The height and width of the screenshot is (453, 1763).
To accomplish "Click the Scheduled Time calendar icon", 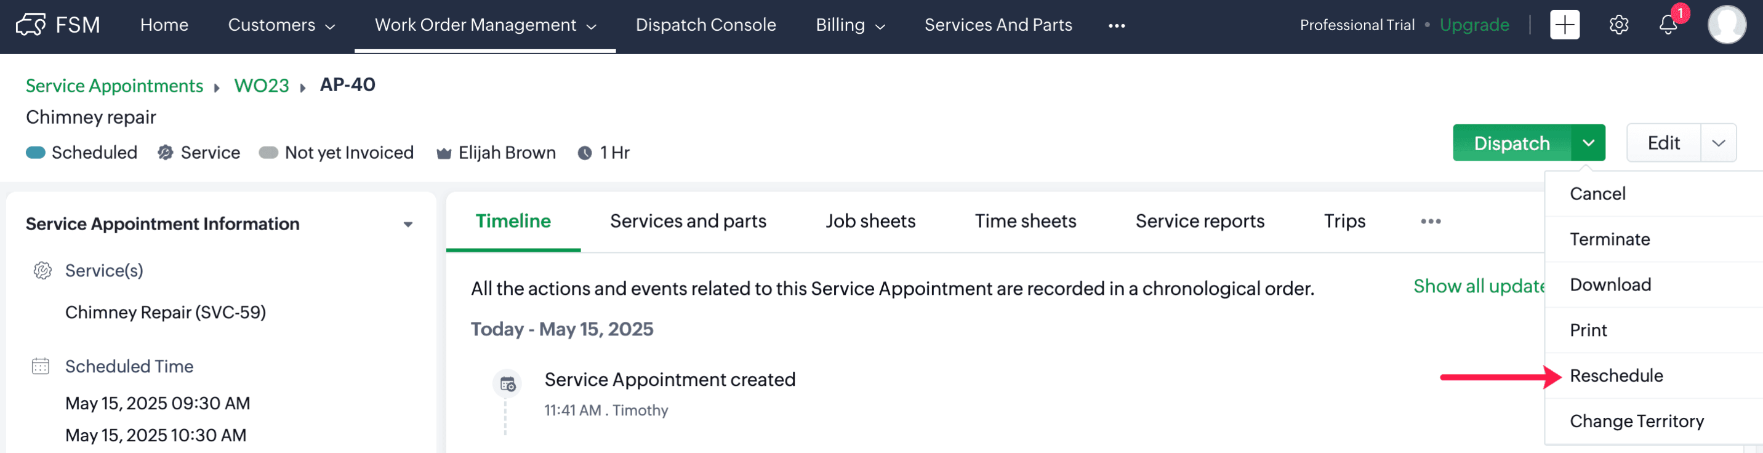I will (41, 366).
